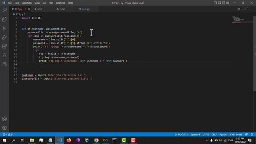Expand run options dropdown arrow

[x=242, y=9]
